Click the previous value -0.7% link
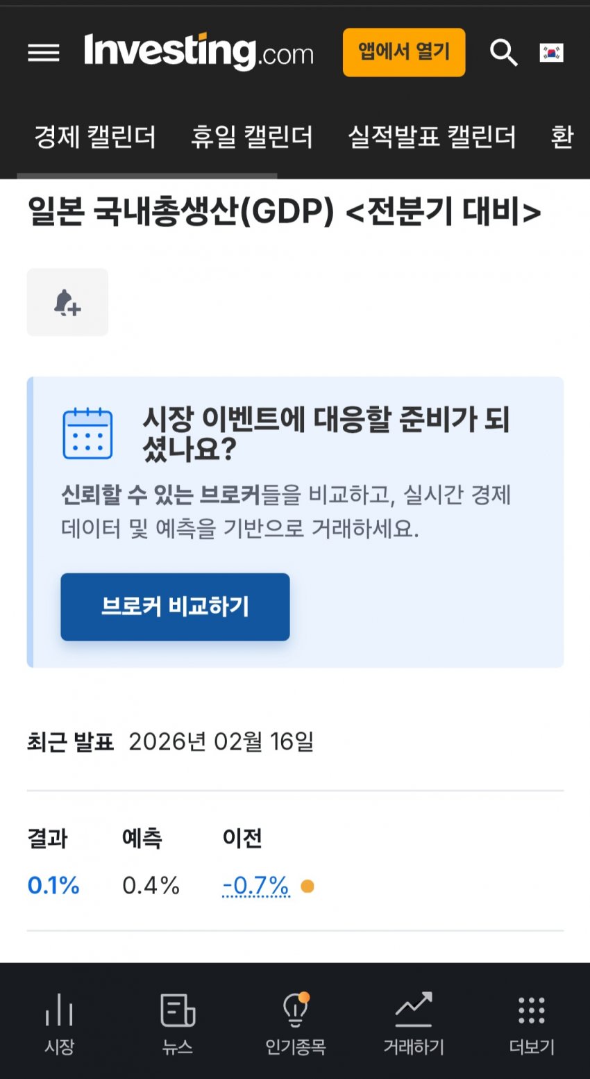 tap(255, 886)
